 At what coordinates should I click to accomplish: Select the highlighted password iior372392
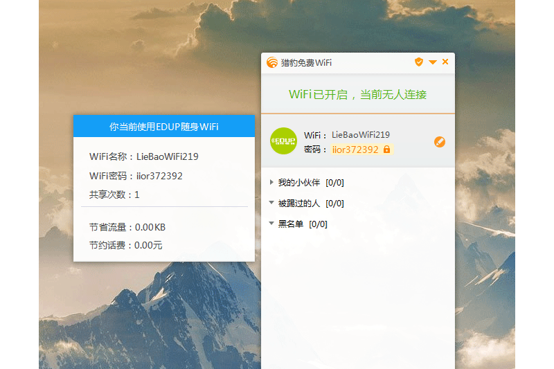click(355, 150)
